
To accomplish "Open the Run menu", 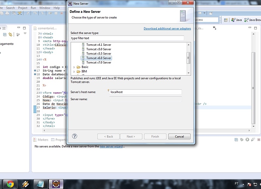I will point(33,8).
